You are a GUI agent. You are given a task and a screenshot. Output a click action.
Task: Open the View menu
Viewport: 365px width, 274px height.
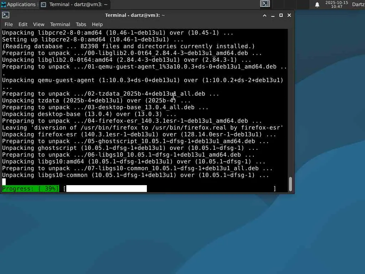click(x=38, y=24)
